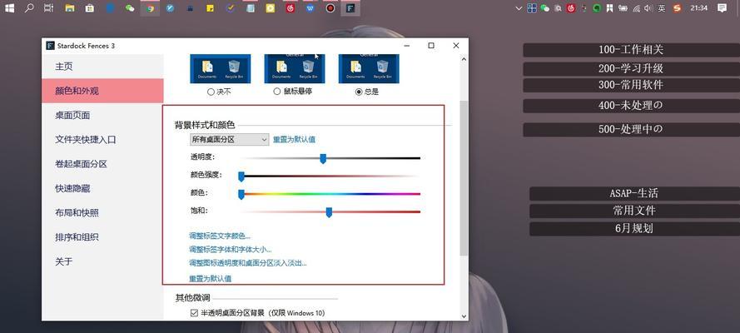
Task: Open 排序和组织 in the sidebar
Action: (x=102, y=236)
